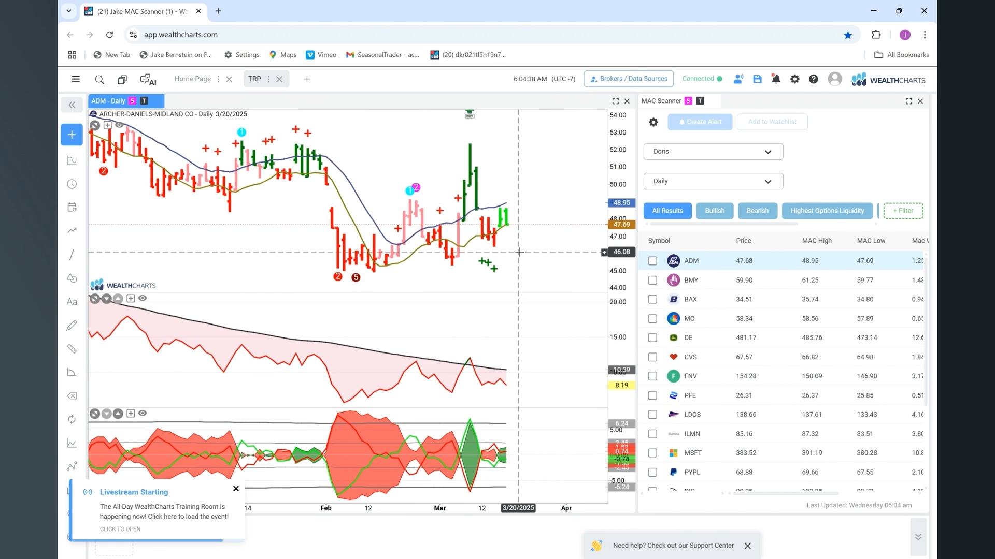This screenshot has width=995, height=559.
Task: Open the Daily timeframe dropdown
Action: pyautogui.click(x=713, y=181)
